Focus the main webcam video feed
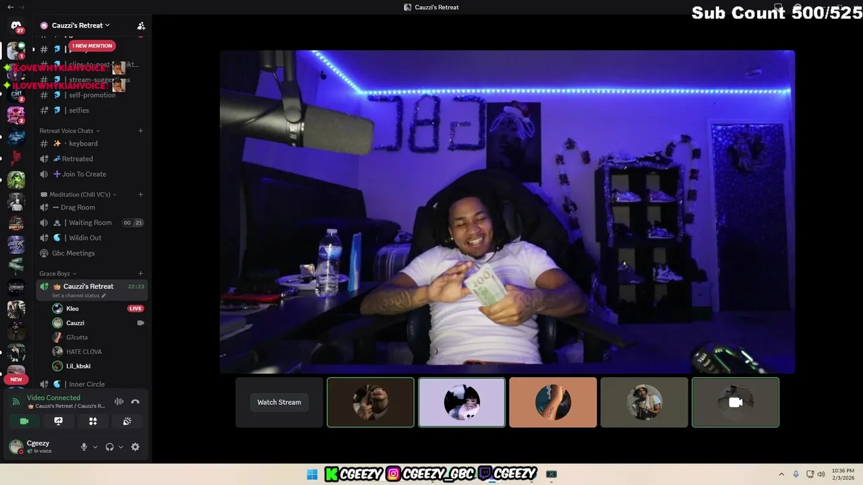This screenshot has width=863, height=485. (507, 212)
